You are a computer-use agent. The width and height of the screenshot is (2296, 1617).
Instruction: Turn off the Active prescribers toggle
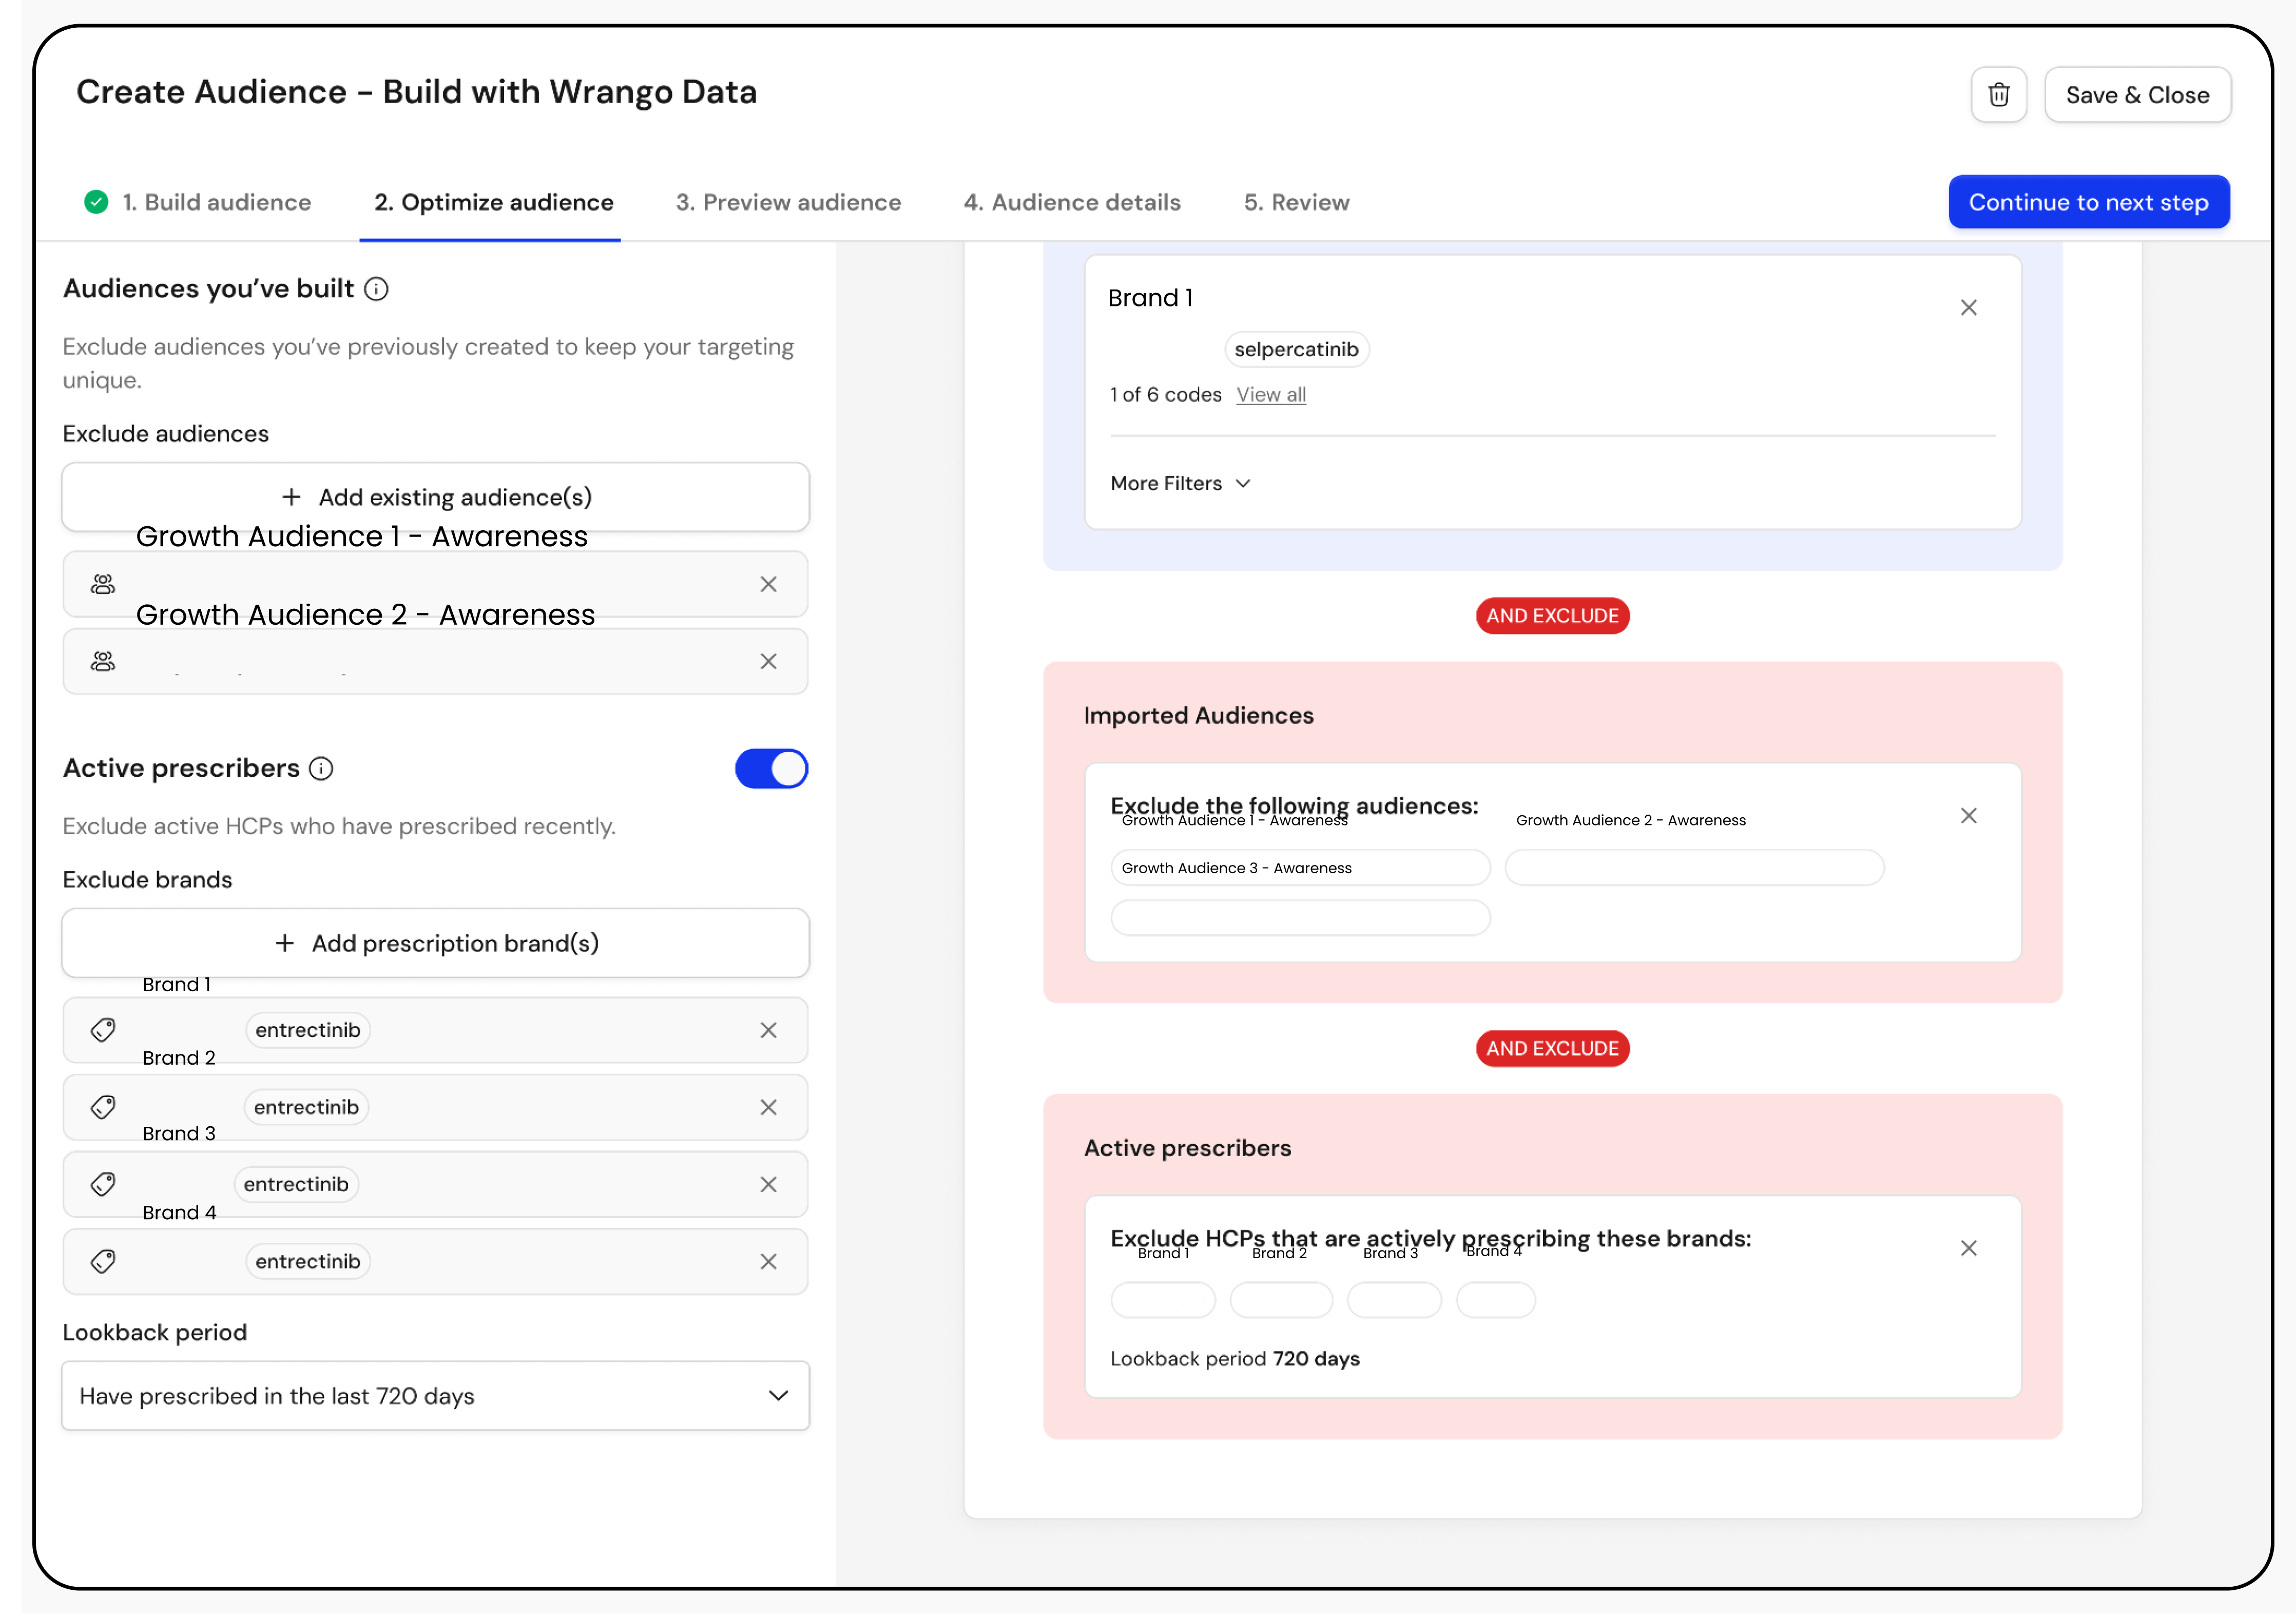(x=771, y=768)
